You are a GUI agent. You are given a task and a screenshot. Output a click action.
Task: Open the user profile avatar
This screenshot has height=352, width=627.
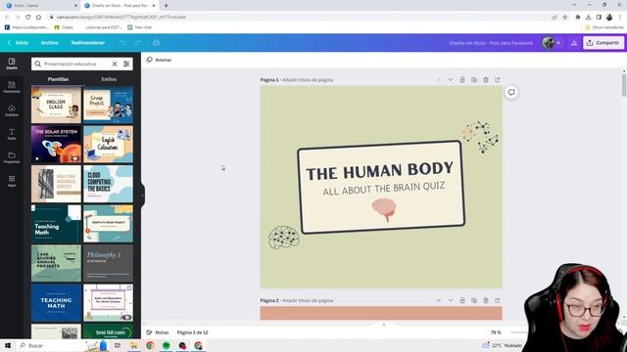(x=549, y=43)
